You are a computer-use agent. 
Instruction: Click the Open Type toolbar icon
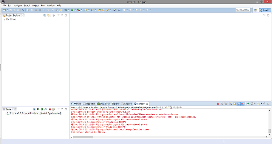pyautogui.click(x=99, y=10)
